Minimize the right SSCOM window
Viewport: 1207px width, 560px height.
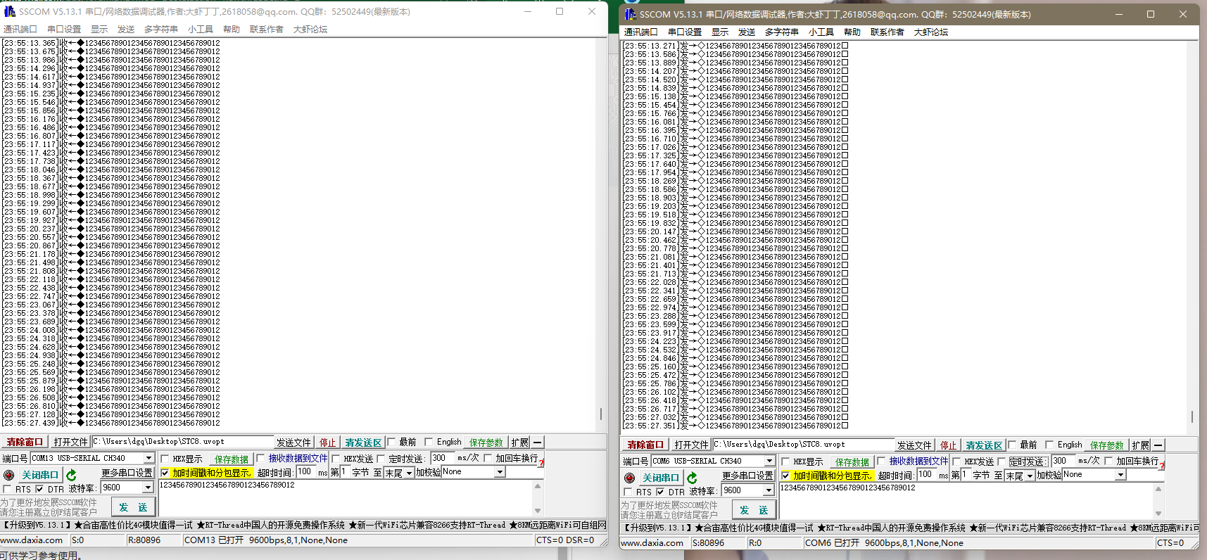(x=1118, y=14)
